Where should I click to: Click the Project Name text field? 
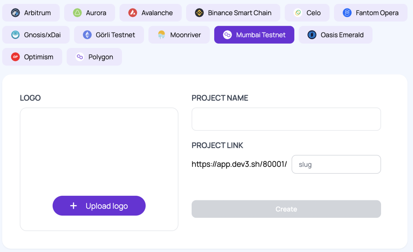[x=286, y=119]
